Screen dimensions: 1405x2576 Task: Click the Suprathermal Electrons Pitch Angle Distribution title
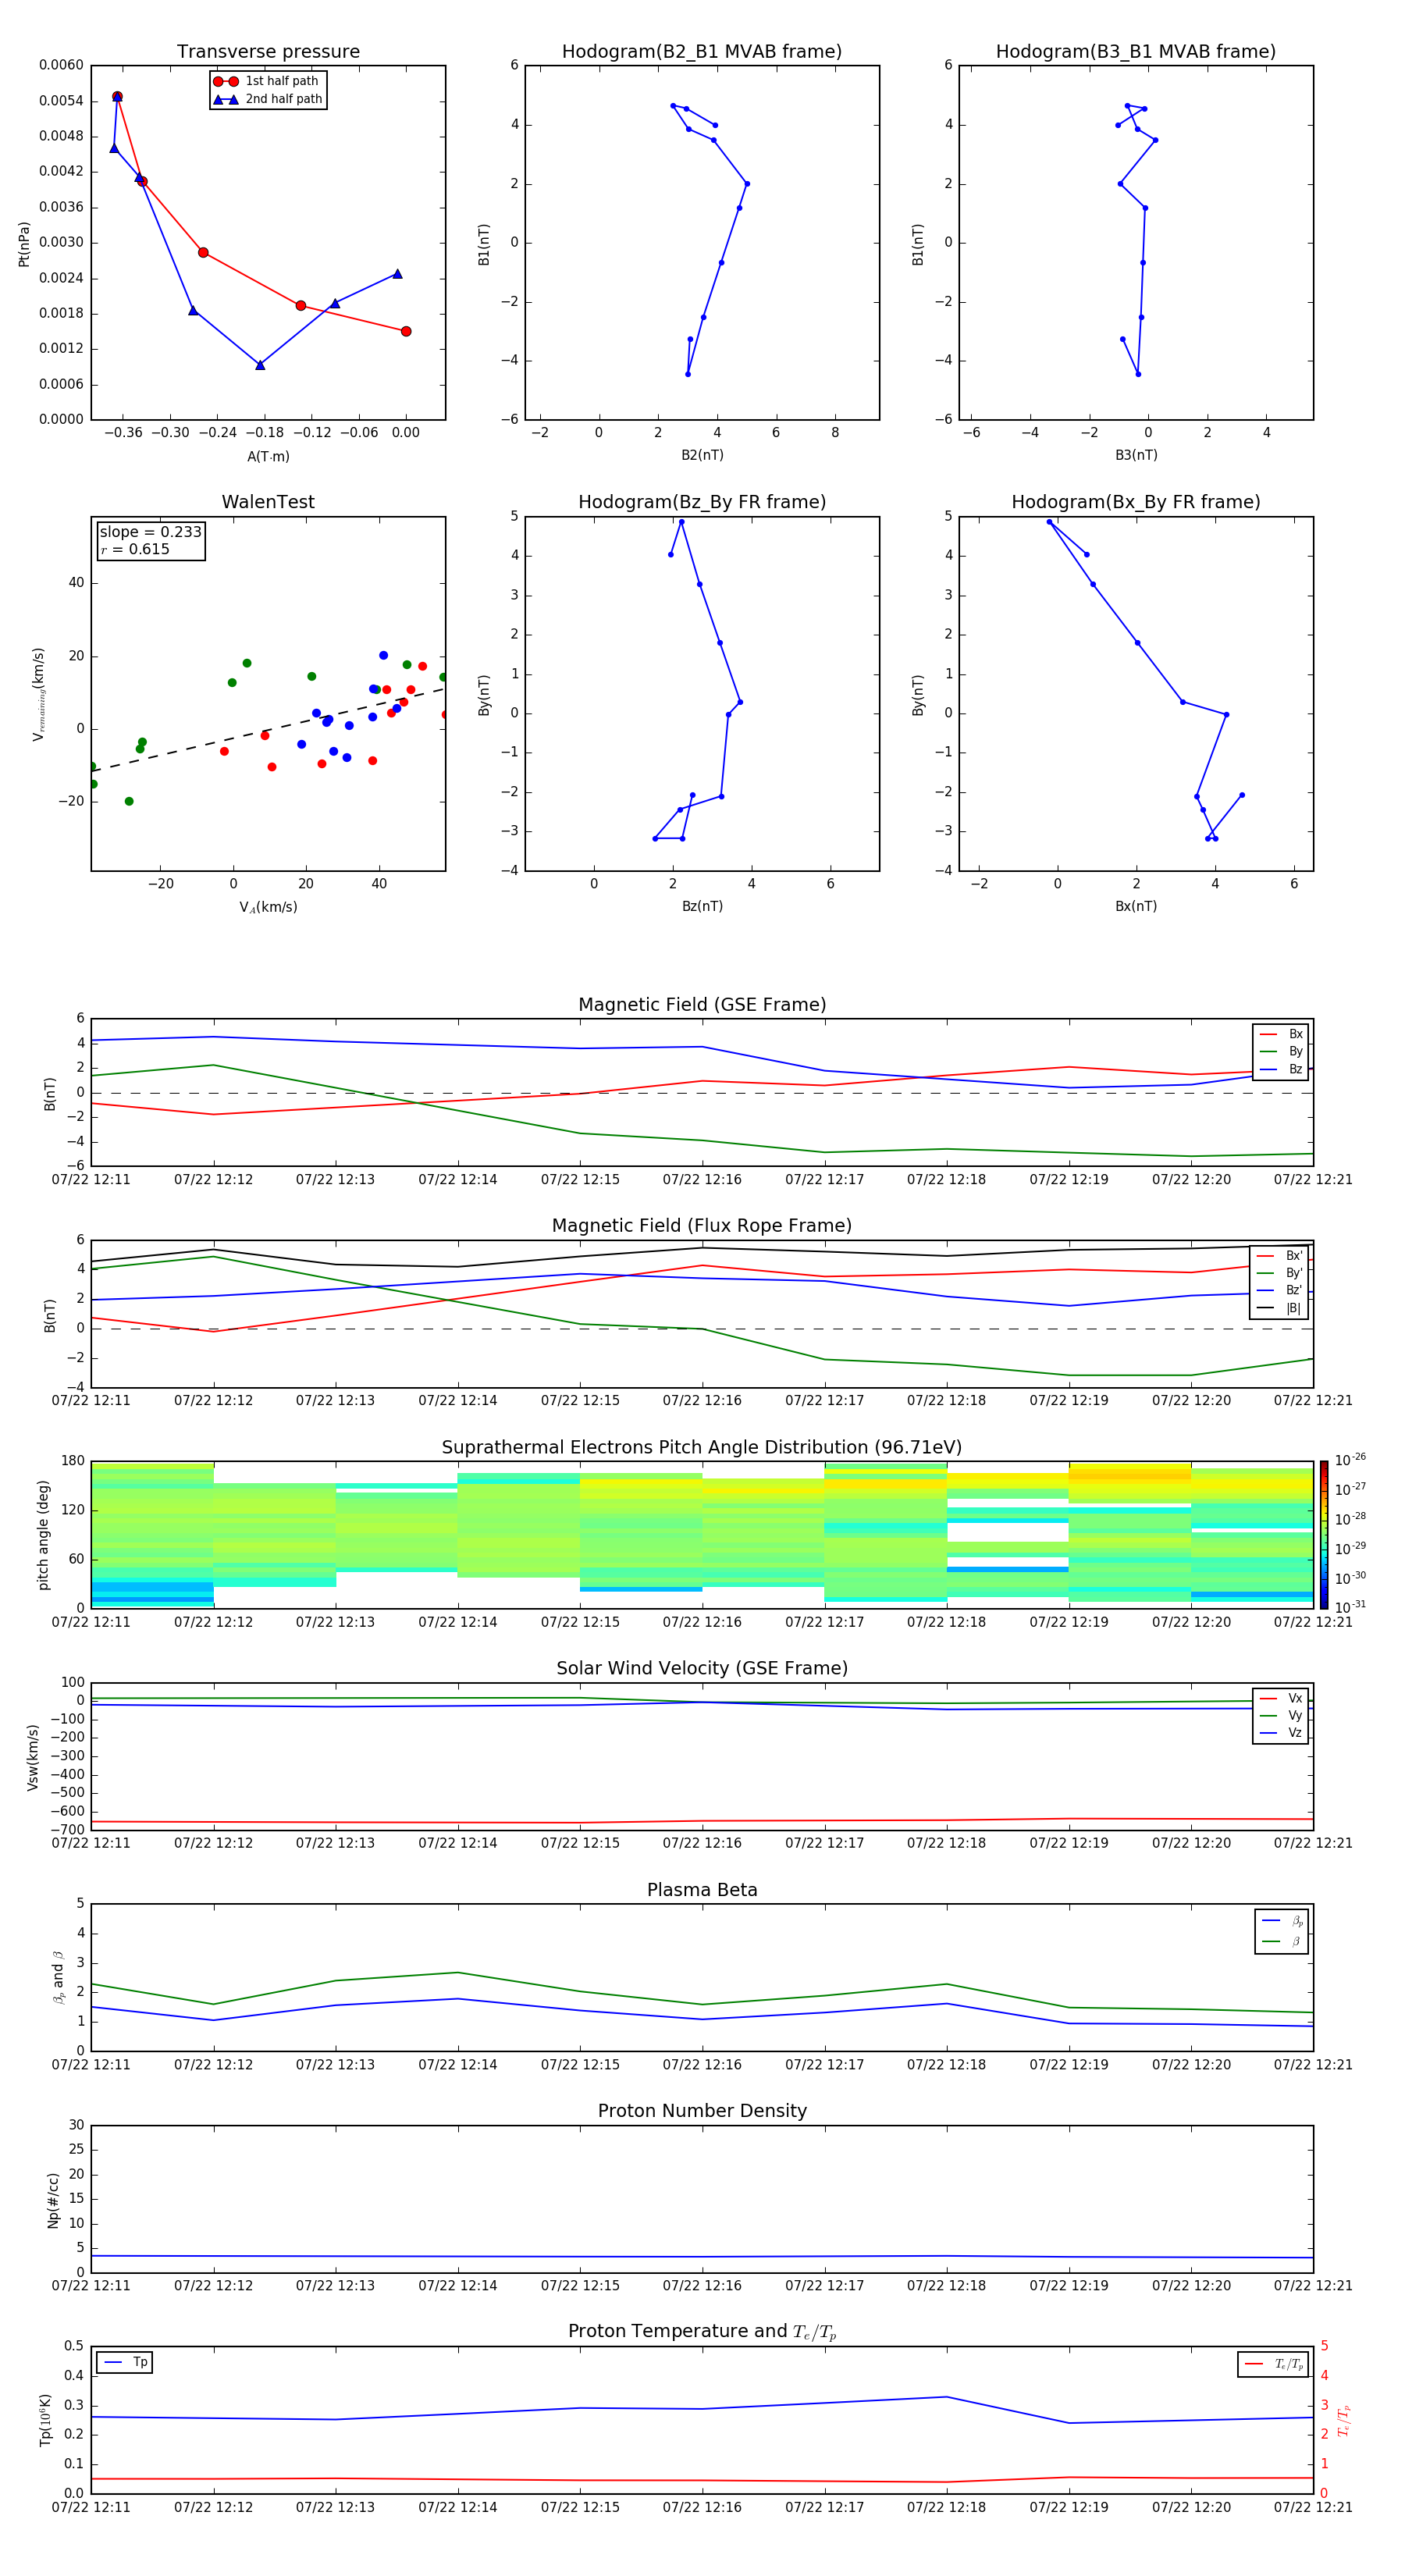702,1448
